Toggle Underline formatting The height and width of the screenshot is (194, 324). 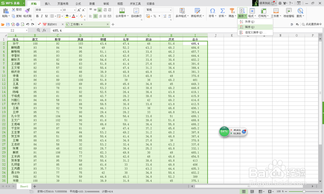point(46,16)
